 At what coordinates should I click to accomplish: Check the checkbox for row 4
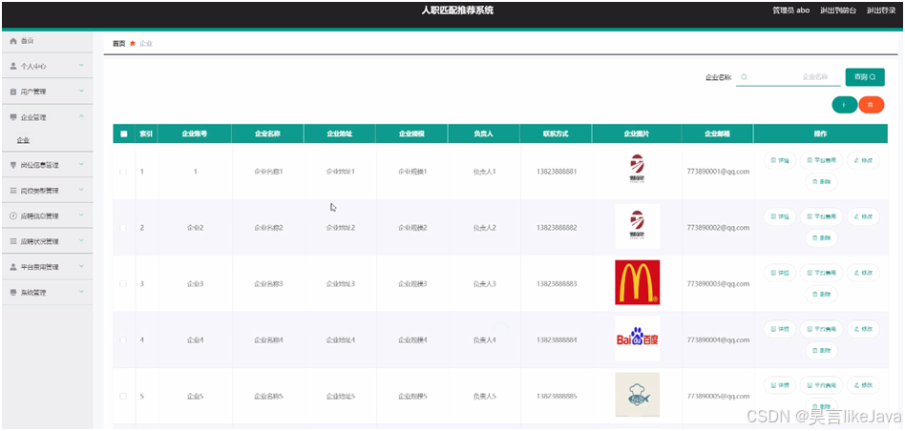click(x=123, y=340)
